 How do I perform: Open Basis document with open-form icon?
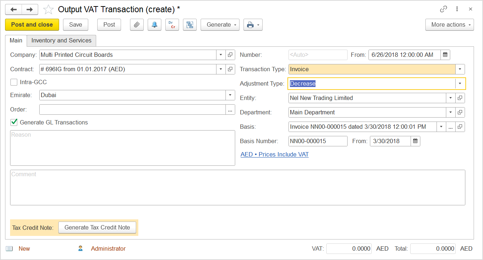click(460, 127)
